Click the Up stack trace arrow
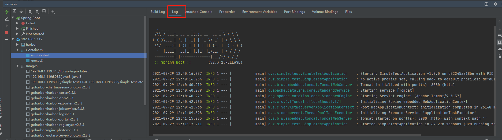The width and height of the screenshot is (502, 140). point(500,22)
